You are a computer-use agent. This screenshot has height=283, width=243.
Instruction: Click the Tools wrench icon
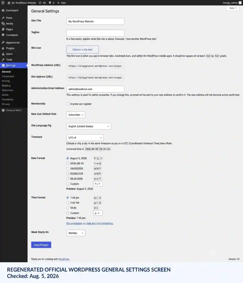(x=3, y=60)
